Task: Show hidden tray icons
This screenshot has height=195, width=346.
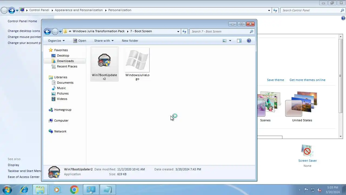Action: [300, 190]
